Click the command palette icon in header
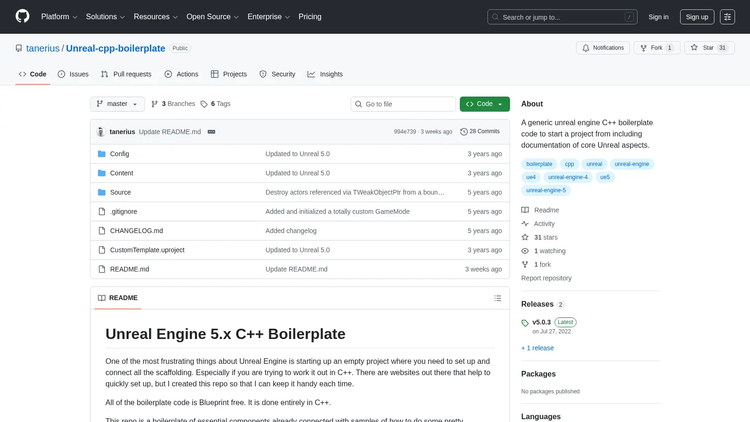Image resolution: width=750 pixels, height=422 pixels. (727, 17)
